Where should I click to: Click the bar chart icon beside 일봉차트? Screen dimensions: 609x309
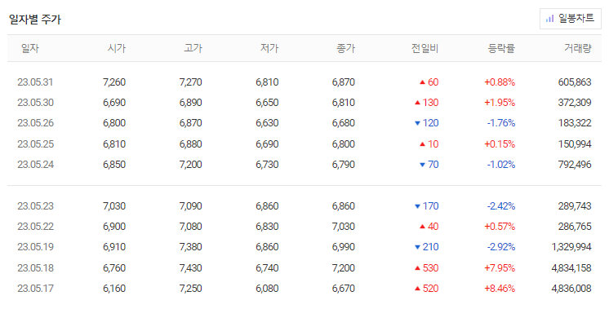point(549,19)
